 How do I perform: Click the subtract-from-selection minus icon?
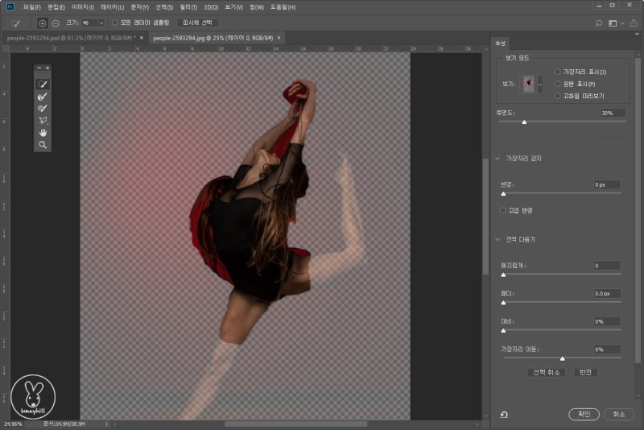coord(55,23)
